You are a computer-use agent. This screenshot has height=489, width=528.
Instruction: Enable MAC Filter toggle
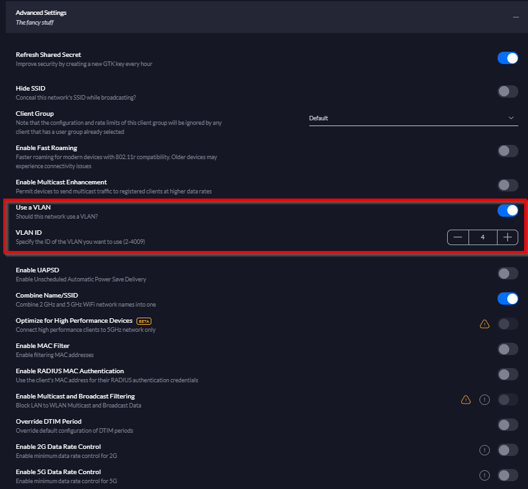coord(508,349)
